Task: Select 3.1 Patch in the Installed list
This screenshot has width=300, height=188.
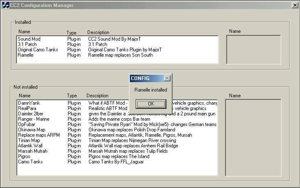Action: pyautogui.click(x=26, y=44)
